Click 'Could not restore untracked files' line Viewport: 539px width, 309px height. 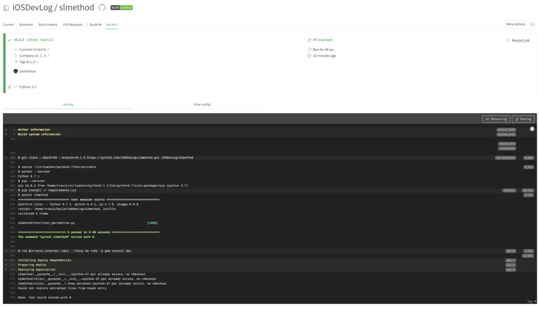coord(62,288)
